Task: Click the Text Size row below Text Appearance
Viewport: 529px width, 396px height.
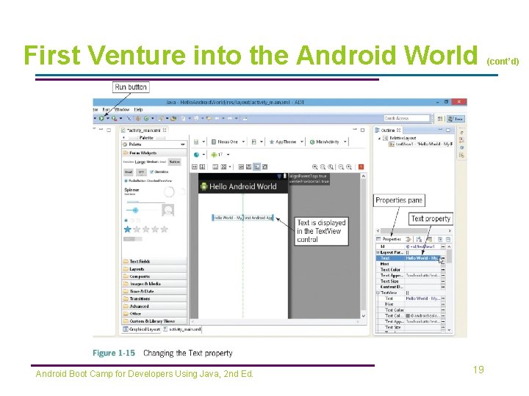Action: 410,281
